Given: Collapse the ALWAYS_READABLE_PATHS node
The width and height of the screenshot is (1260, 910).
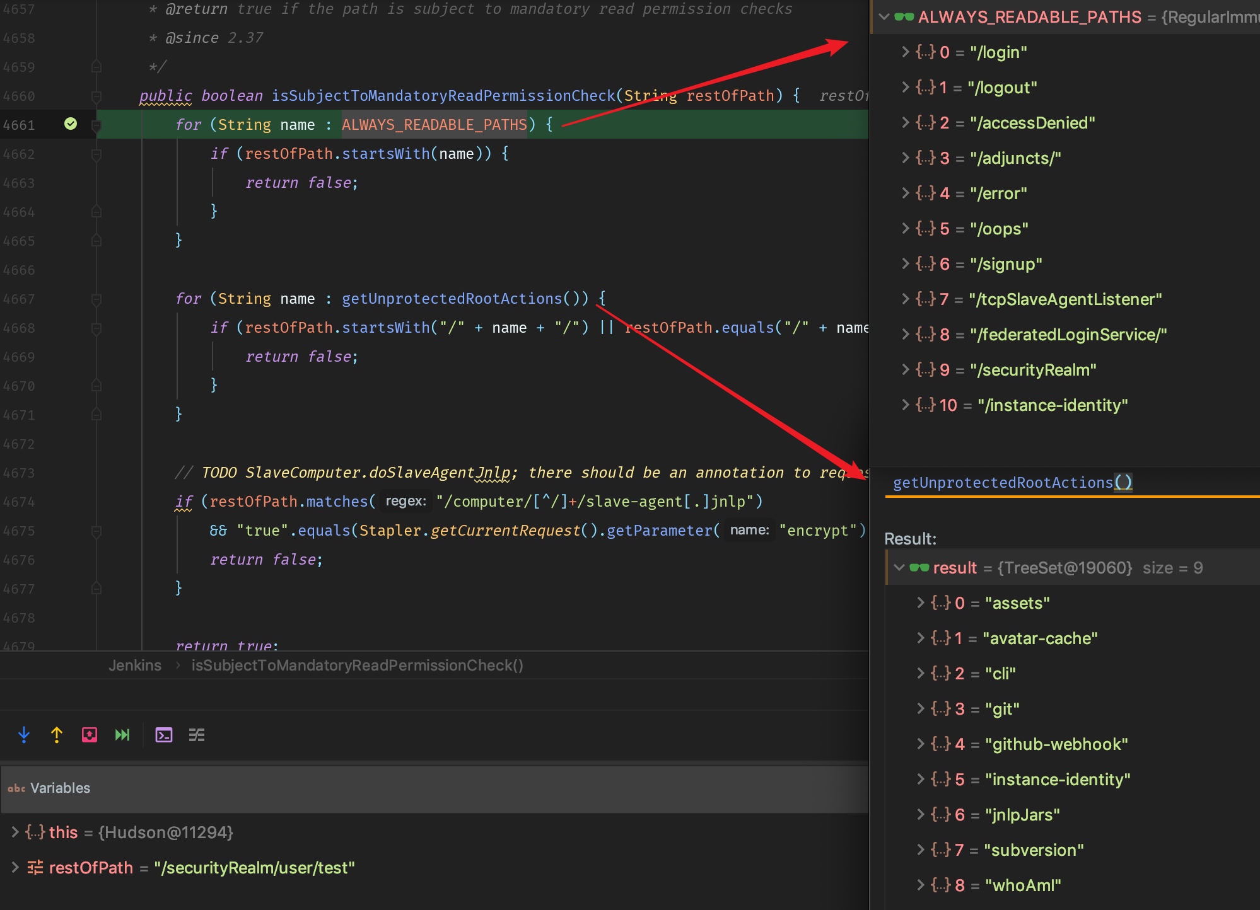Looking at the screenshot, I should tap(884, 17).
